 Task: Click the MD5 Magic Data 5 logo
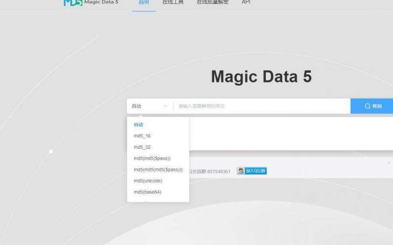(x=91, y=2)
